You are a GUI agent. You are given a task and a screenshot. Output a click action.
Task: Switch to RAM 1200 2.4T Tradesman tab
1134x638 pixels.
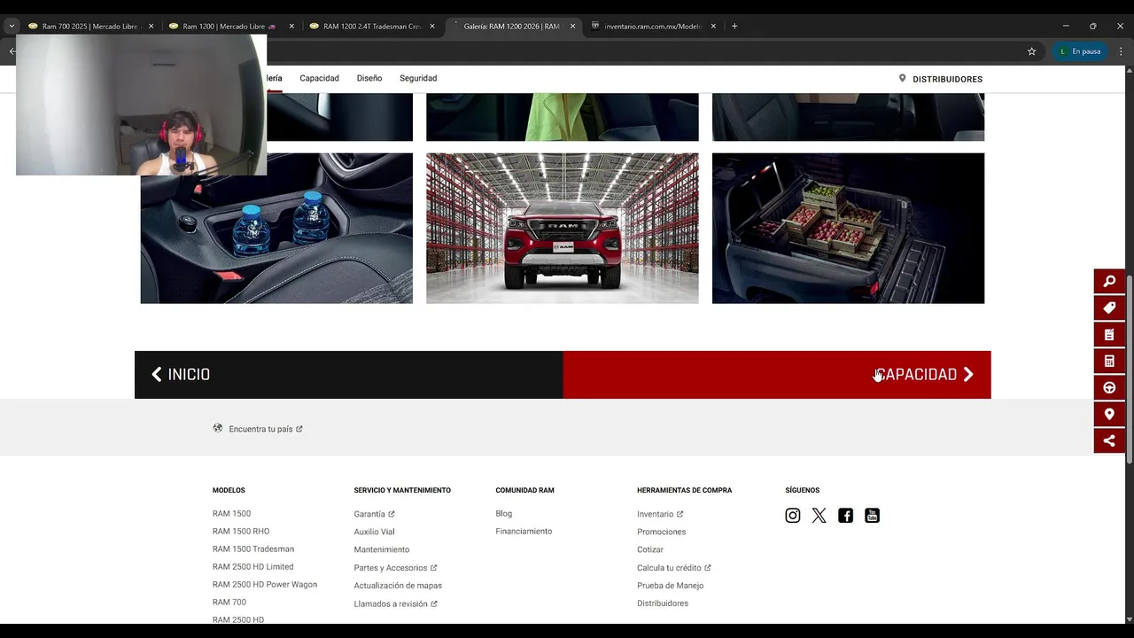[x=371, y=27]
